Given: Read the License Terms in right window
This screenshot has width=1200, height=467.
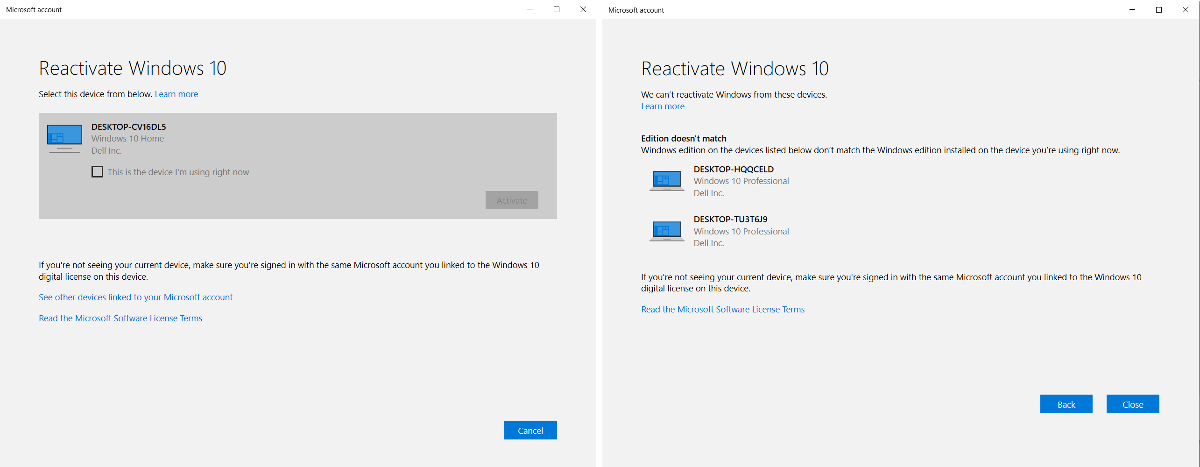Looking at the screenshot, I should [x=723, y=310].
